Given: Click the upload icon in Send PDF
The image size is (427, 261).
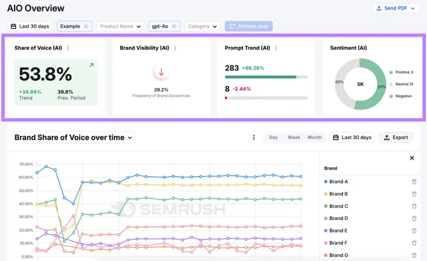Looking at the screenshot, I should (379, 9).
